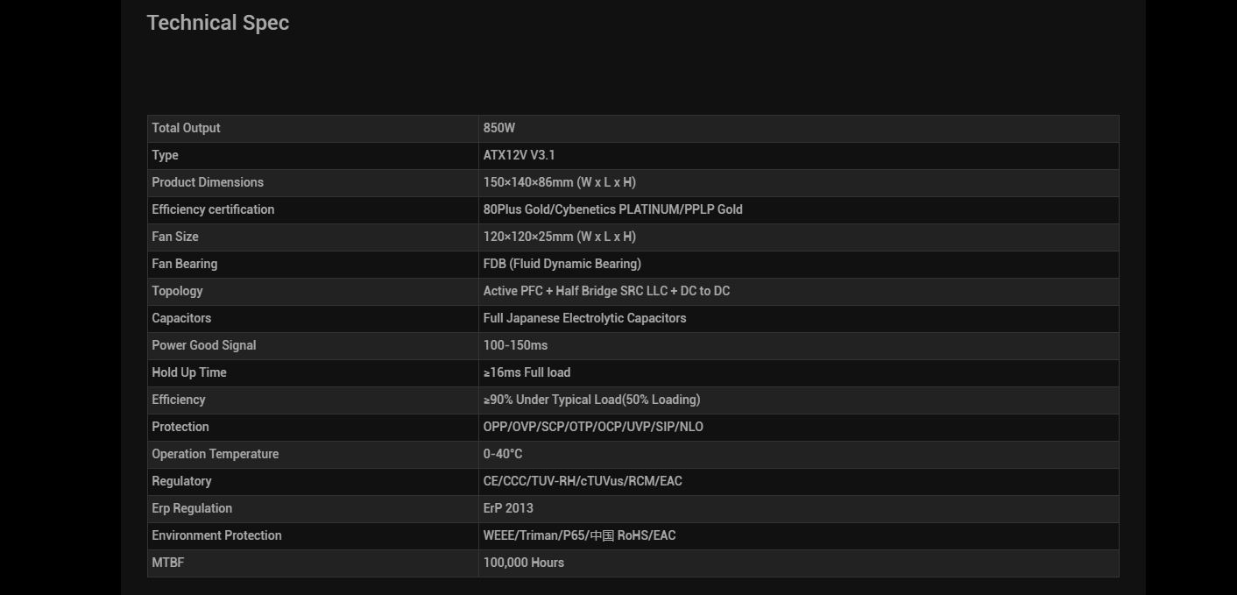The image size is (1237, 595).
Task: Select 'WEEE/Triman/P65/中国 RoHS/EAC' value
Action: click(x=580, y=535)
